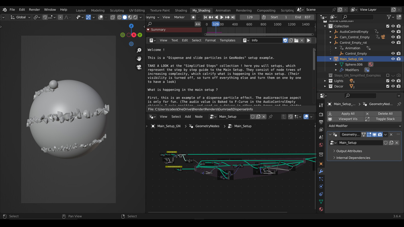Screen dimensions: 404x227
Task: Play the animation forward
Action: [x=221, y=17]
